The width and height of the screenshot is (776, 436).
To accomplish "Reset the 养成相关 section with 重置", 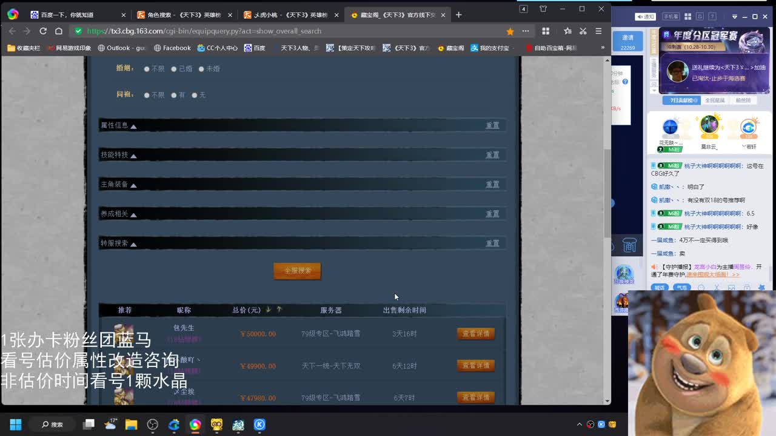I will (492, 214).
